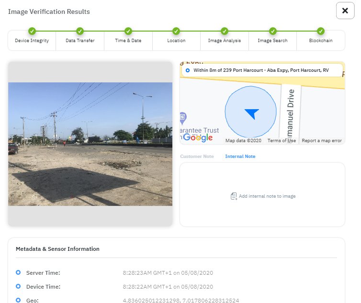Click the bank marker icon on the map
Image resolution: width=361 pixels, height=303 pixels.
pos(183,118)
